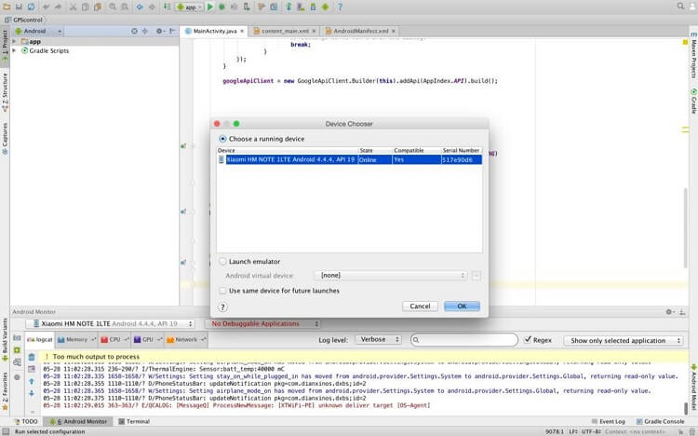Viewport: 698px width, 436px height.
Task: Close the MainActivity.java tab
Action: (x=242, y=31)
